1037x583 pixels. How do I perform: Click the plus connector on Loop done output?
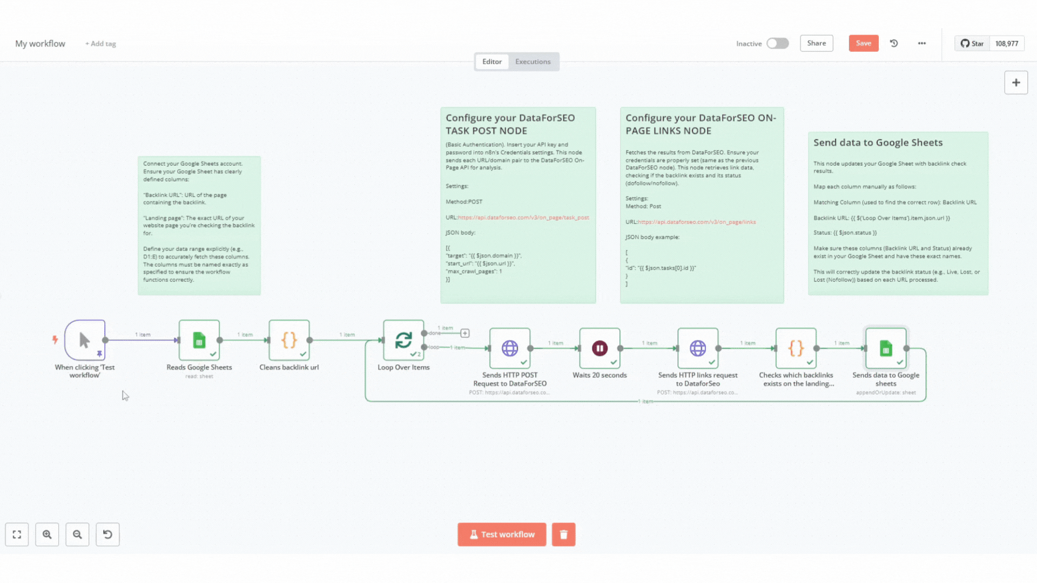(465, 333)
